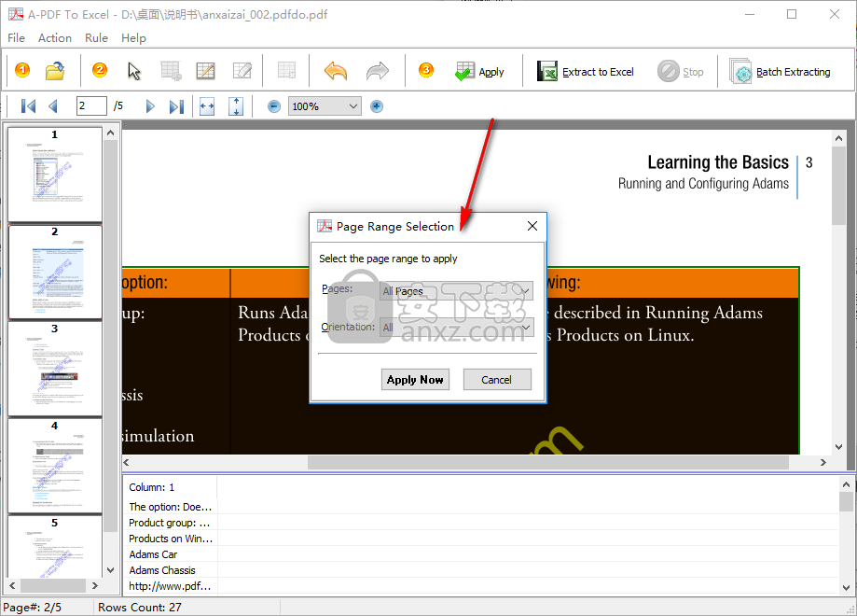Click the step 1 orange circle icon

[22, 71]
